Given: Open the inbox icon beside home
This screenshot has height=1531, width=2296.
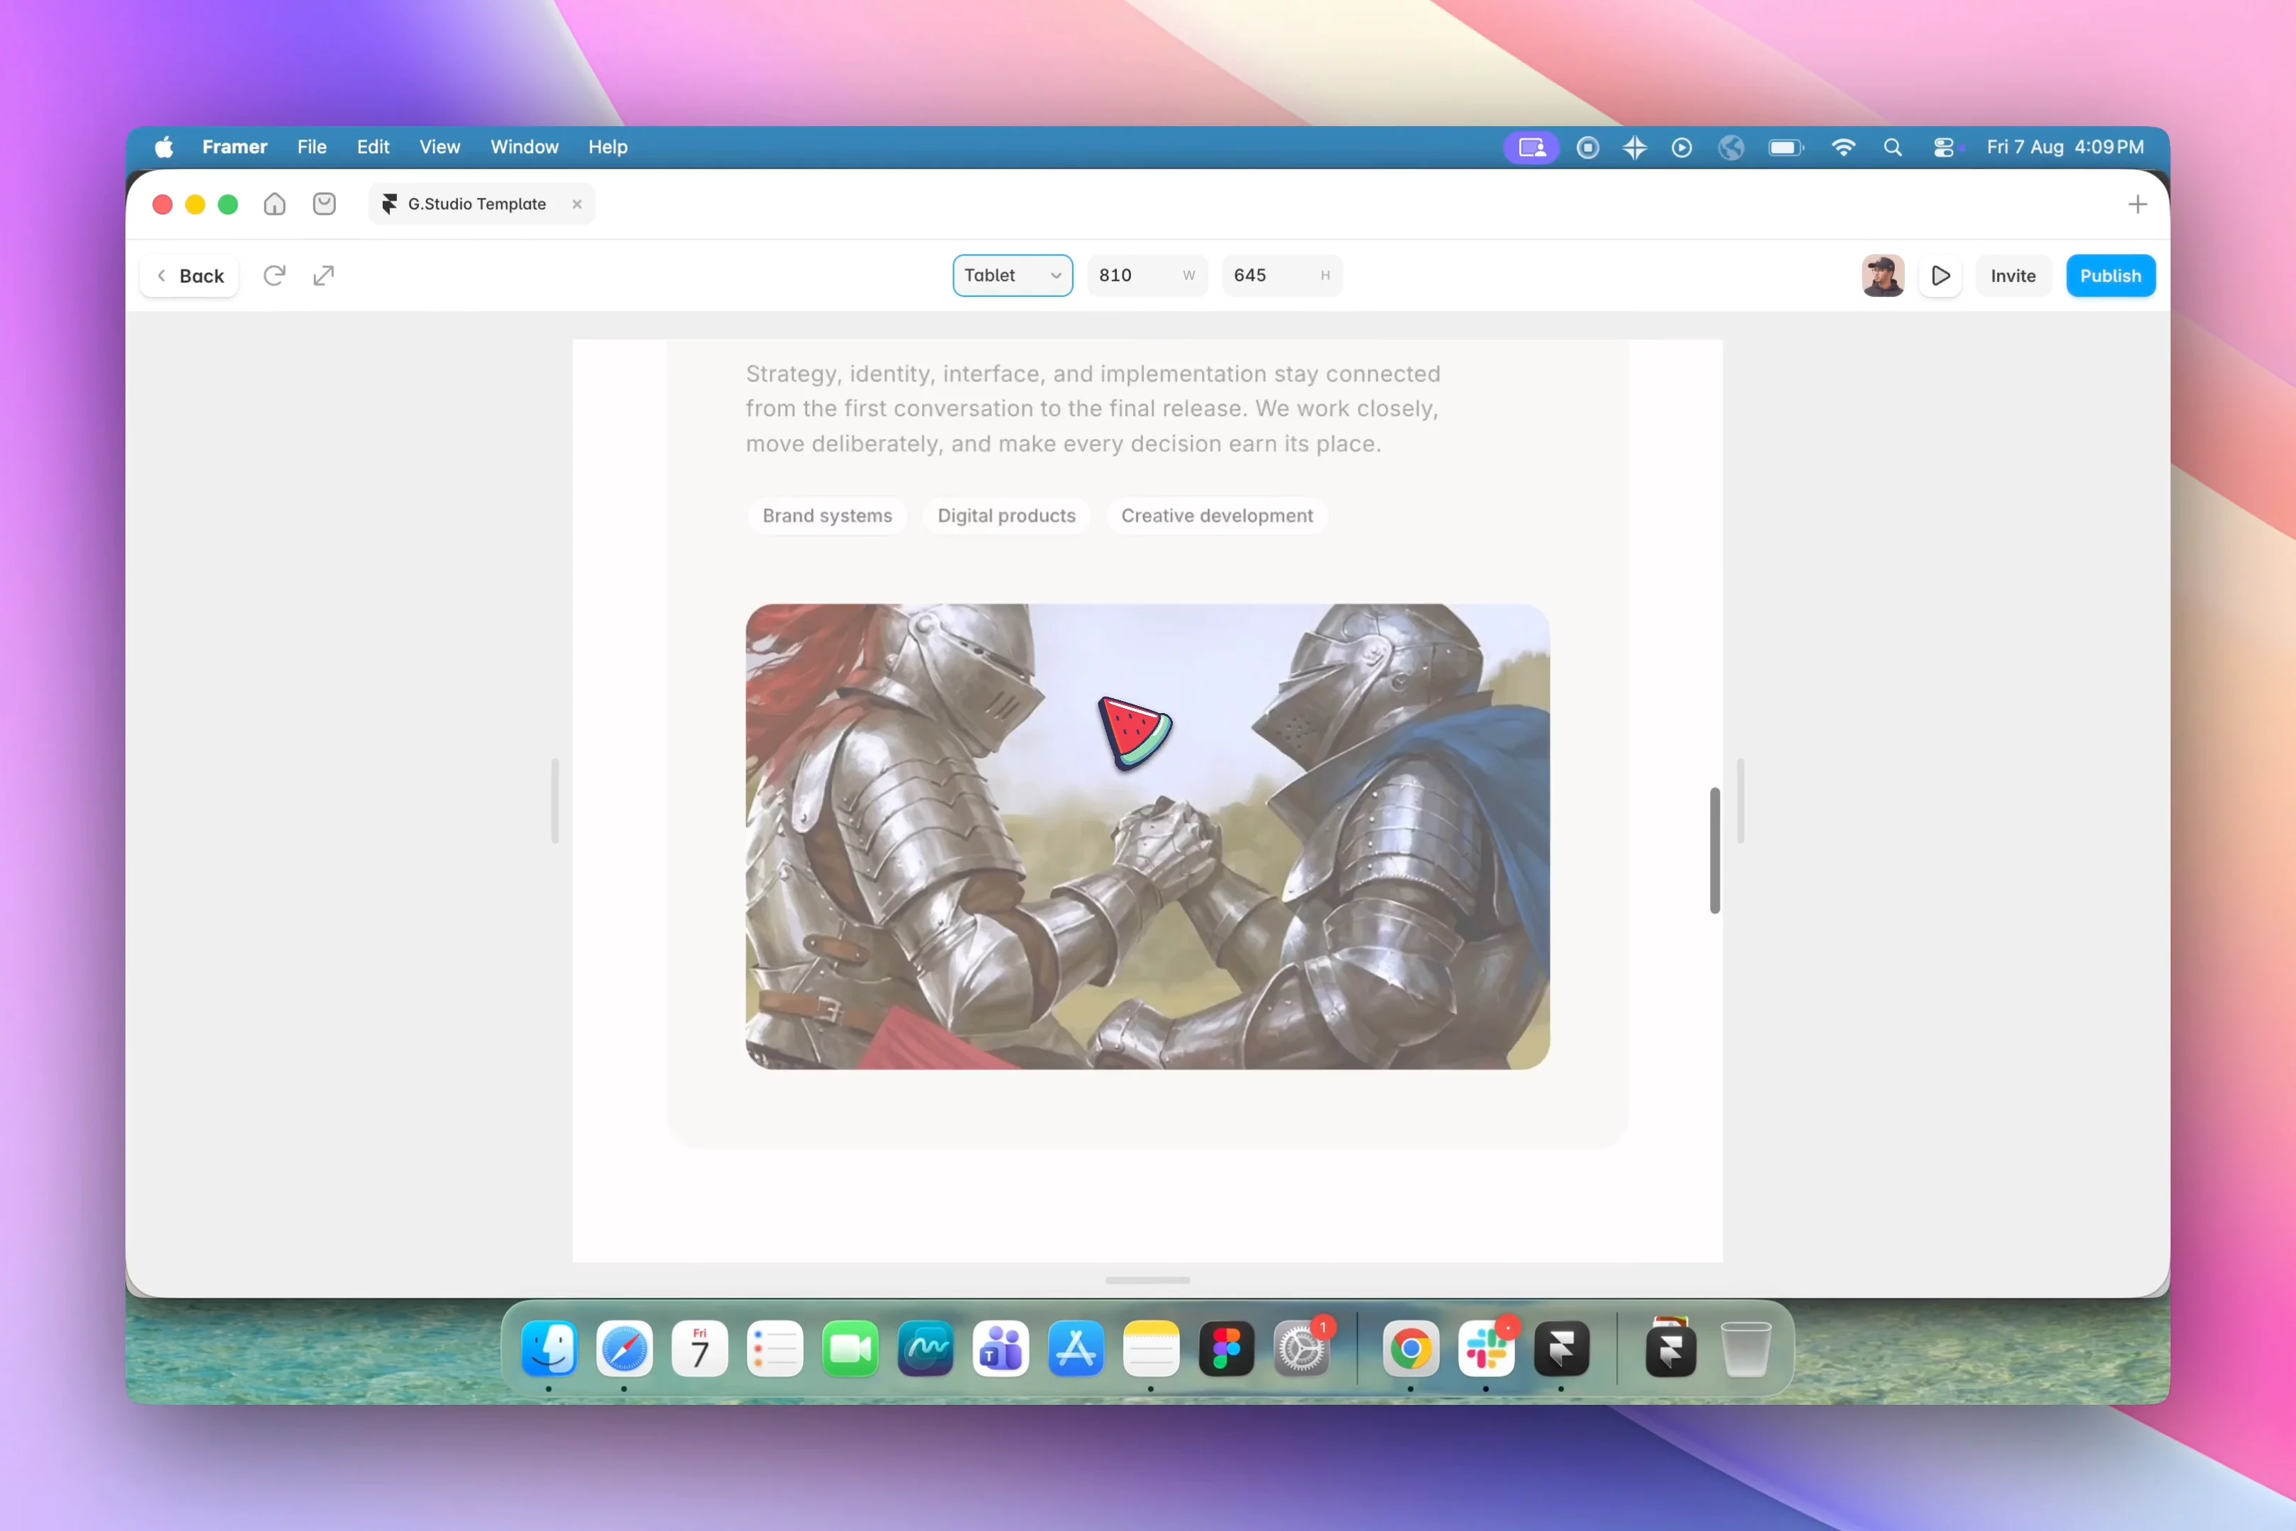Looking at the screenshot, I should [324, 204].
